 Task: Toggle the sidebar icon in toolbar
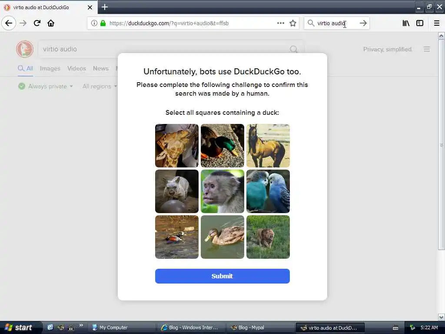[x=420, y=23]
